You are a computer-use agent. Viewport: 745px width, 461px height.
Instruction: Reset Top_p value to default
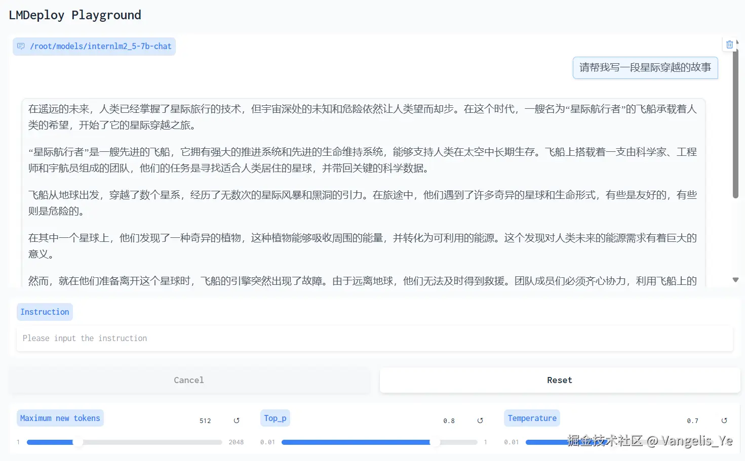point(480,421)
